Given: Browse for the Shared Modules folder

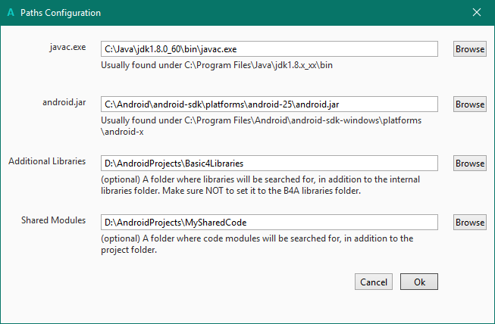Looking at the screenshot, I should tap(470, 222).
